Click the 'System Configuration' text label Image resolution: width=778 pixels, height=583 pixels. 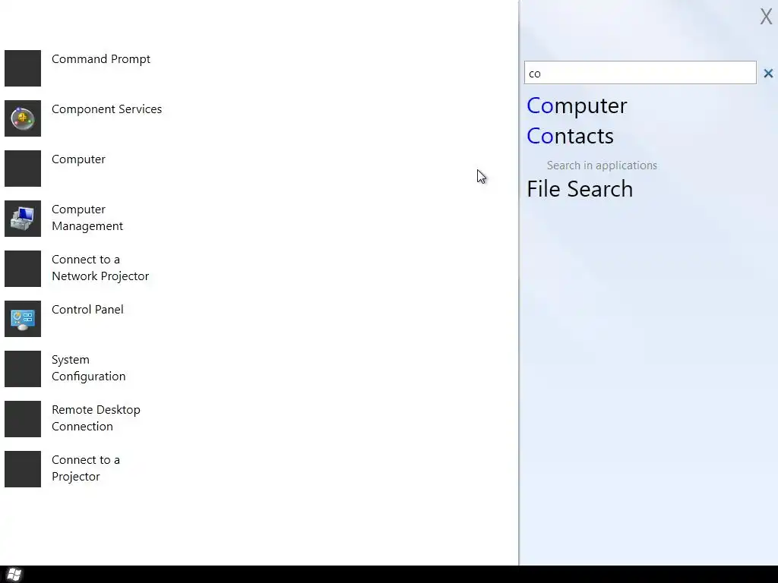click(x=88, y=368)
